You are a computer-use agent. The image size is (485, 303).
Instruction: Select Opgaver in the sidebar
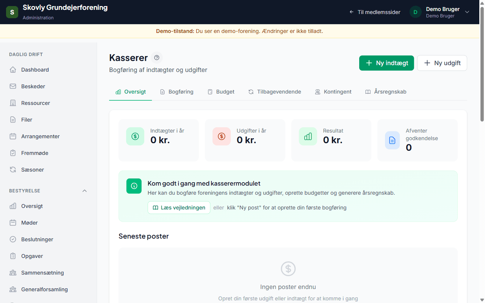tap(48, 256)
